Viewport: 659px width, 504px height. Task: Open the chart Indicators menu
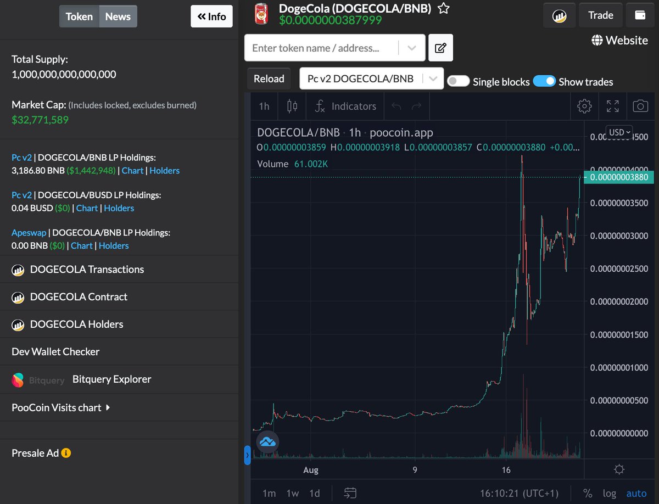coord(345,106)
